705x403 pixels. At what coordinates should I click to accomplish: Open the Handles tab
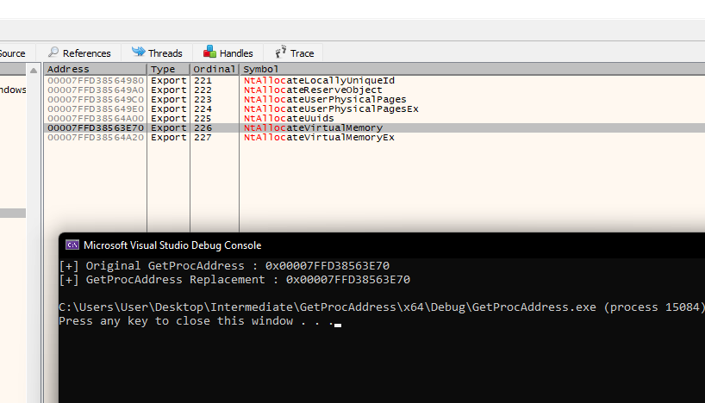(228, 53)
